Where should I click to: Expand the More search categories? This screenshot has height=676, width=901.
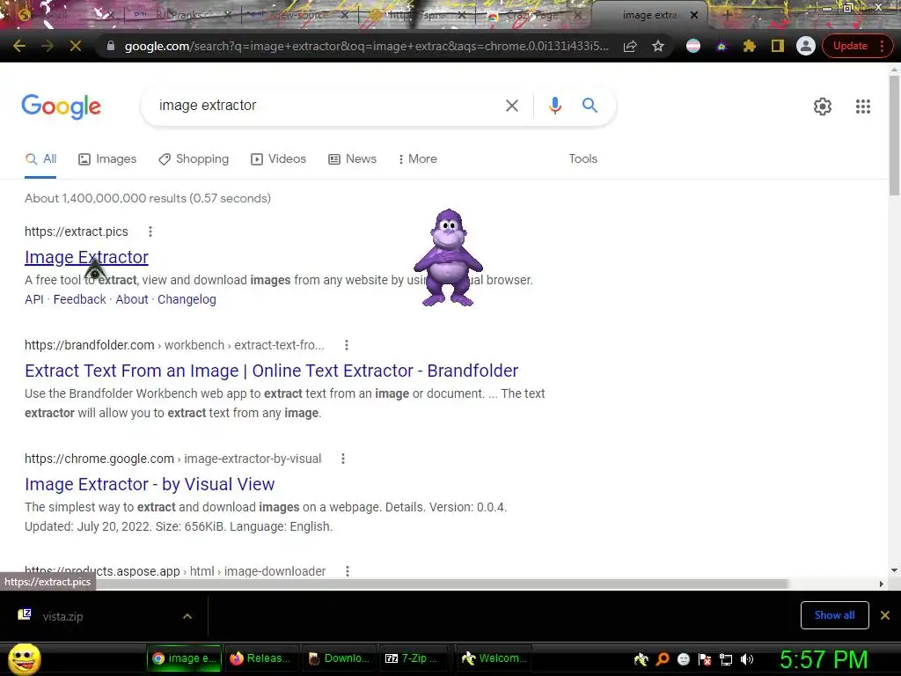tap(418, 159)
